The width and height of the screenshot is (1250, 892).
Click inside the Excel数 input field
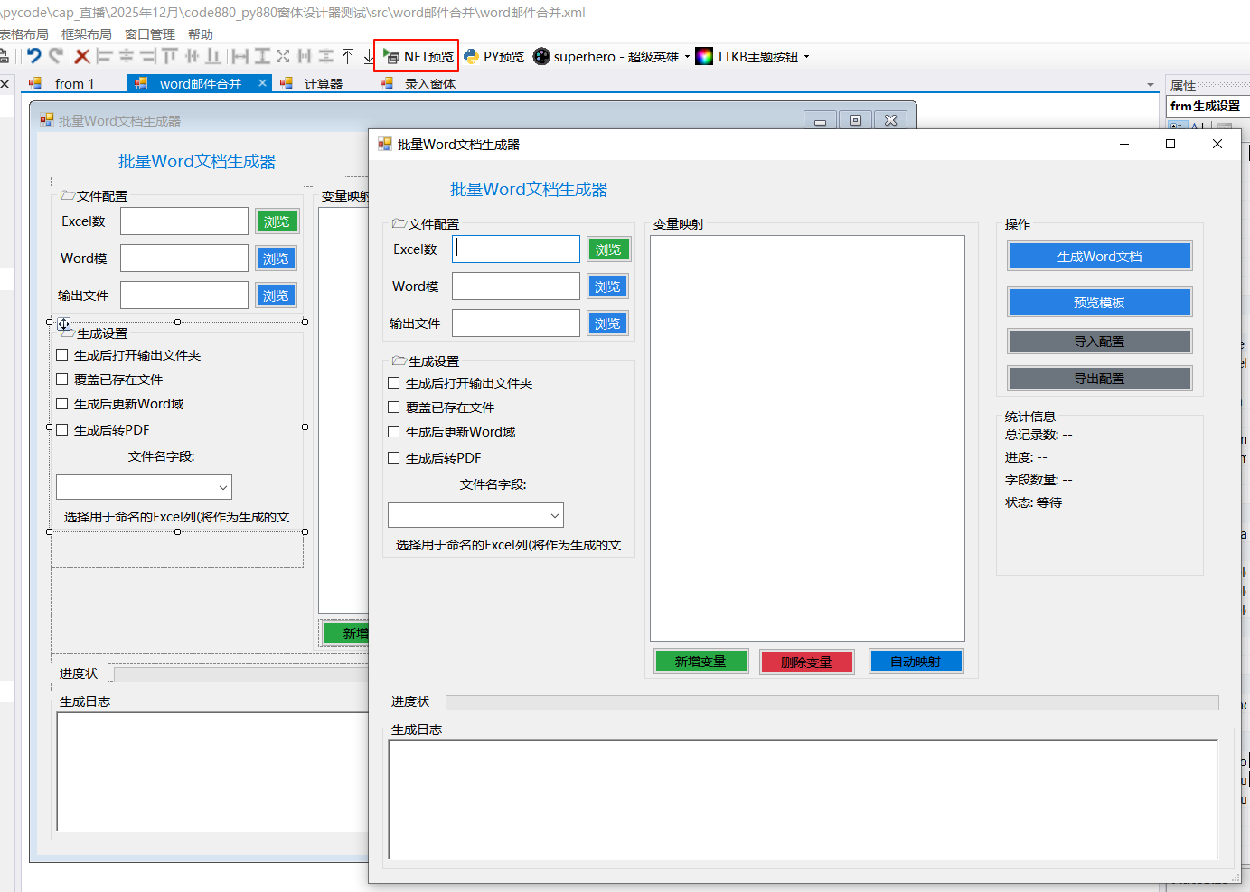click(515, 249)
